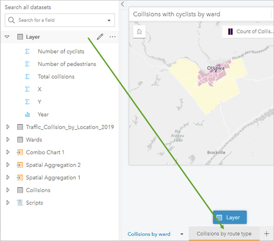The width and height of the screenshot is (274, 241).
Task: Click the pencil rename icon beside Layer
Action: point(100,37)
